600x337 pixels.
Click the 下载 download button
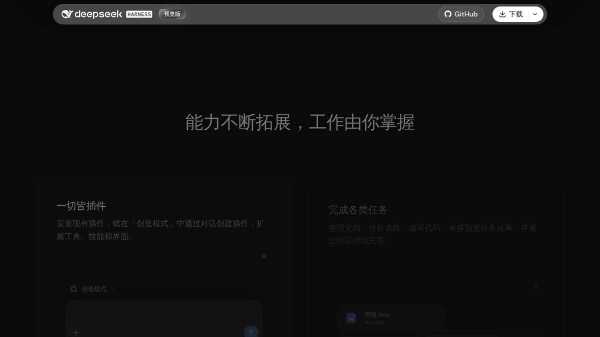click(x=510, y=14)
